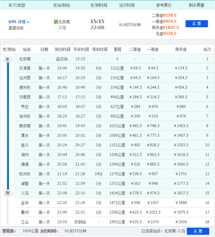Click the G45 train number link
Screen dimensions: 215x237
[12, 22]
